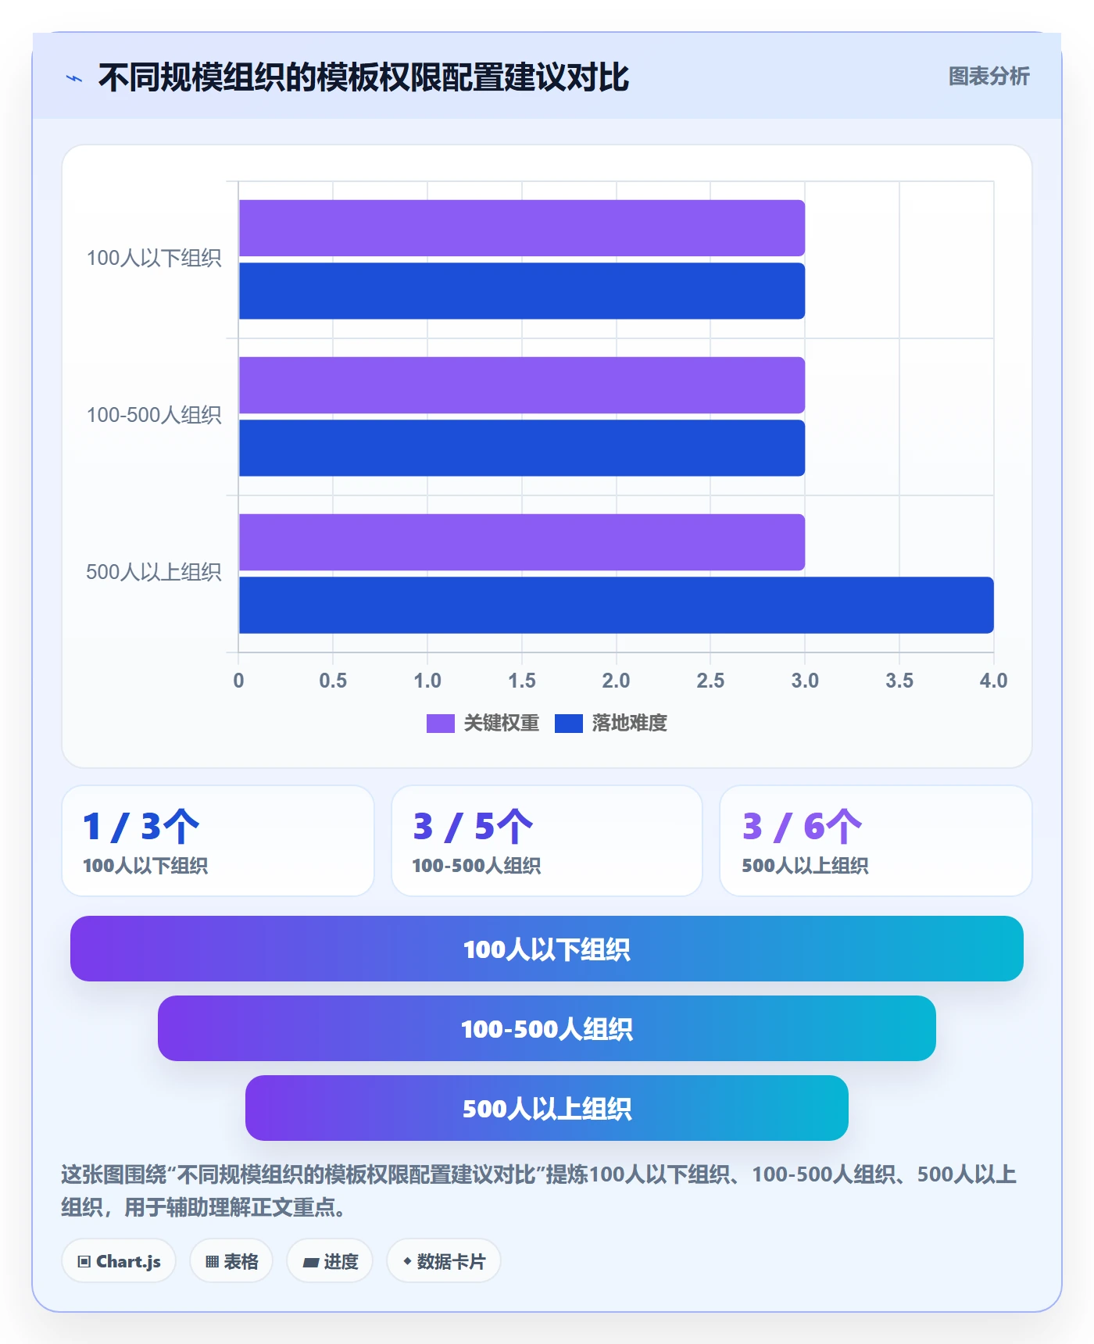Click the purple bar for 100人以下组织
Image resolution: width=1094 pixels, height=1344 pixels.
click(522, 228)
